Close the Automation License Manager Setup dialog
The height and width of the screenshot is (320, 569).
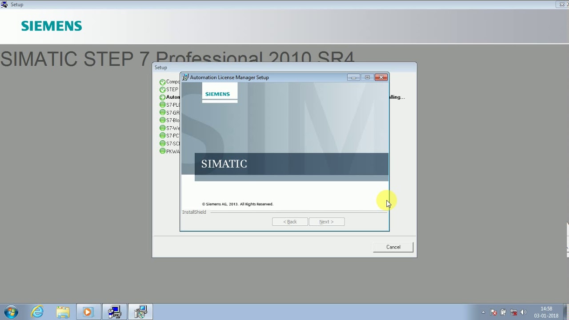pos(381,77)
